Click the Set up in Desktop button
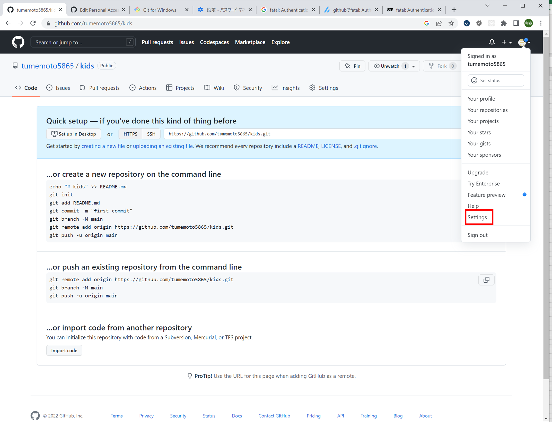The width and height of the screenshot is (552, 422). point(74,134)
